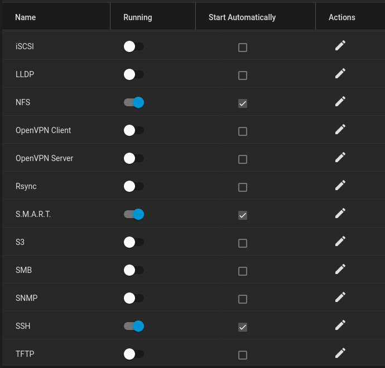Image resolution: width=385 pixels, height=368 pixels.
Task: Enable Start Automatically for S3
Action: [x=243, y=243]
